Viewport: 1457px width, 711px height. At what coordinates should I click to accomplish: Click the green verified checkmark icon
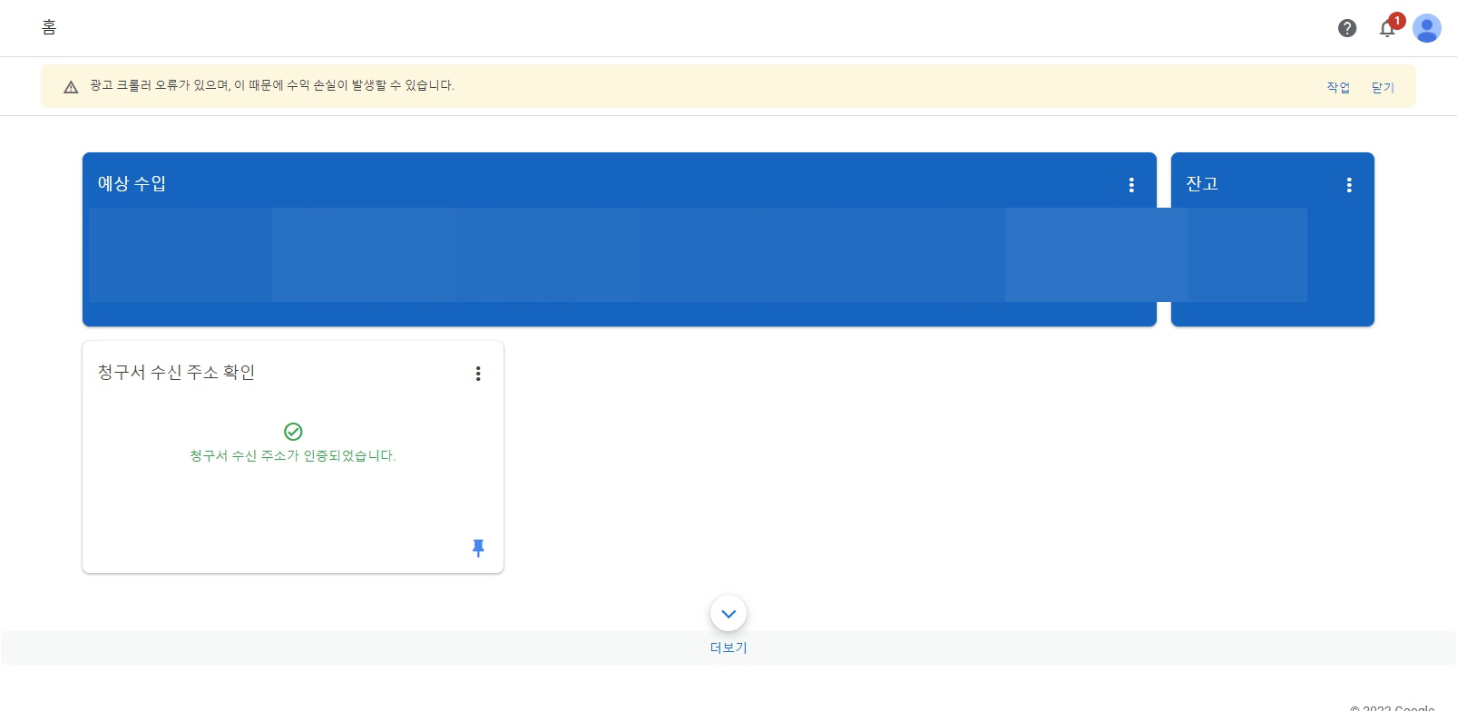click(293, 432)
